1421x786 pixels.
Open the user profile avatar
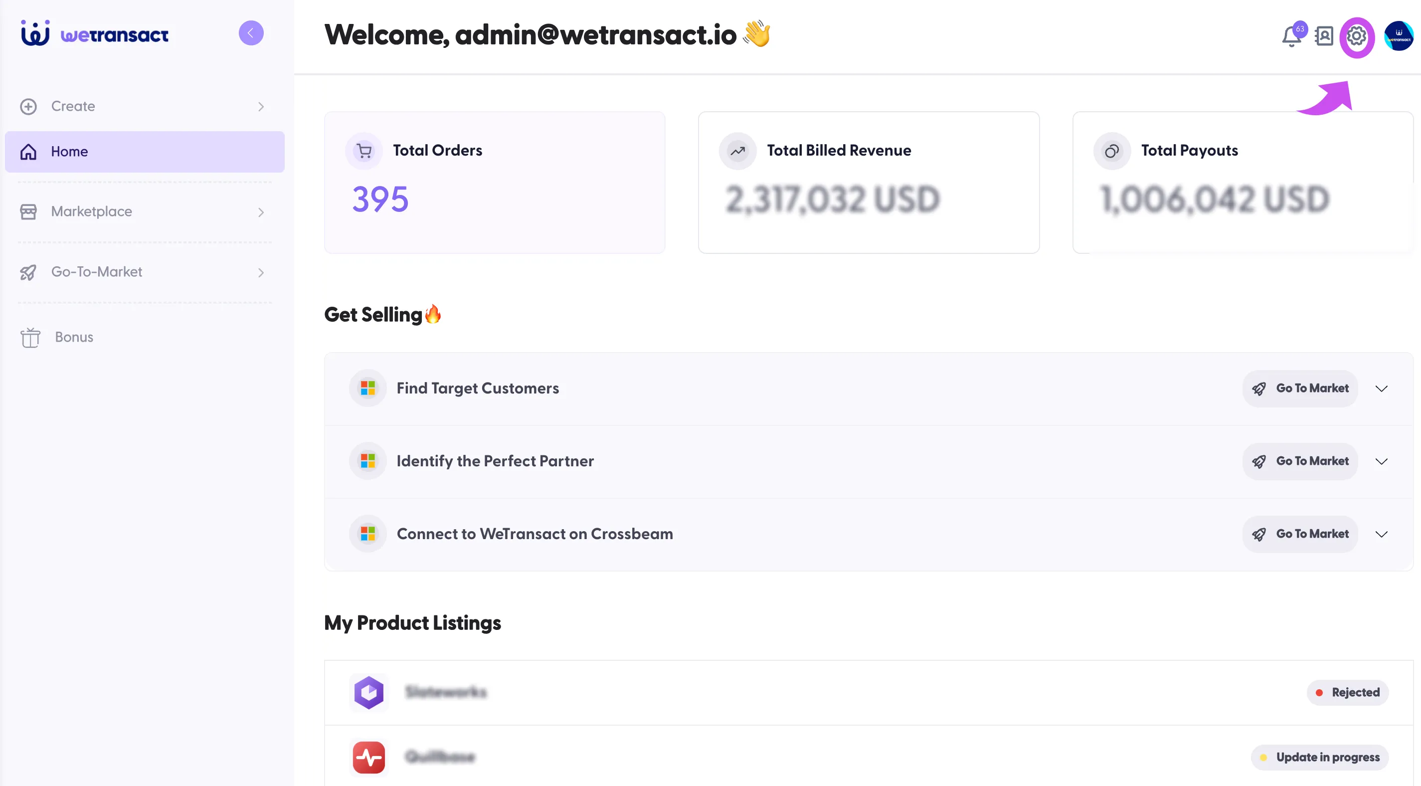point(1399,36)
